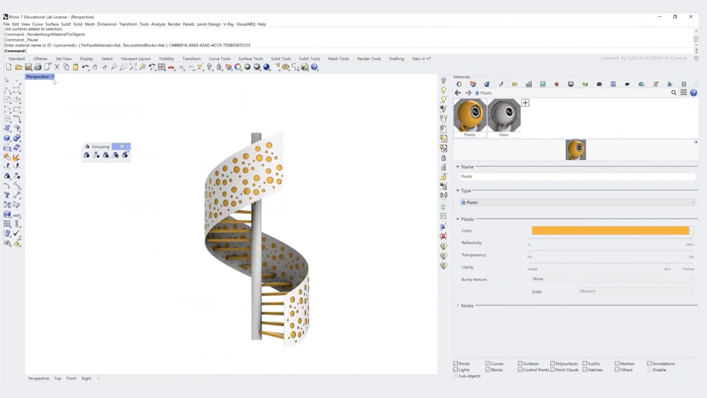Viewport: 707px width, 398px height.
Task: Click the orange Plastic color swatch
Action: click(610, 230)
